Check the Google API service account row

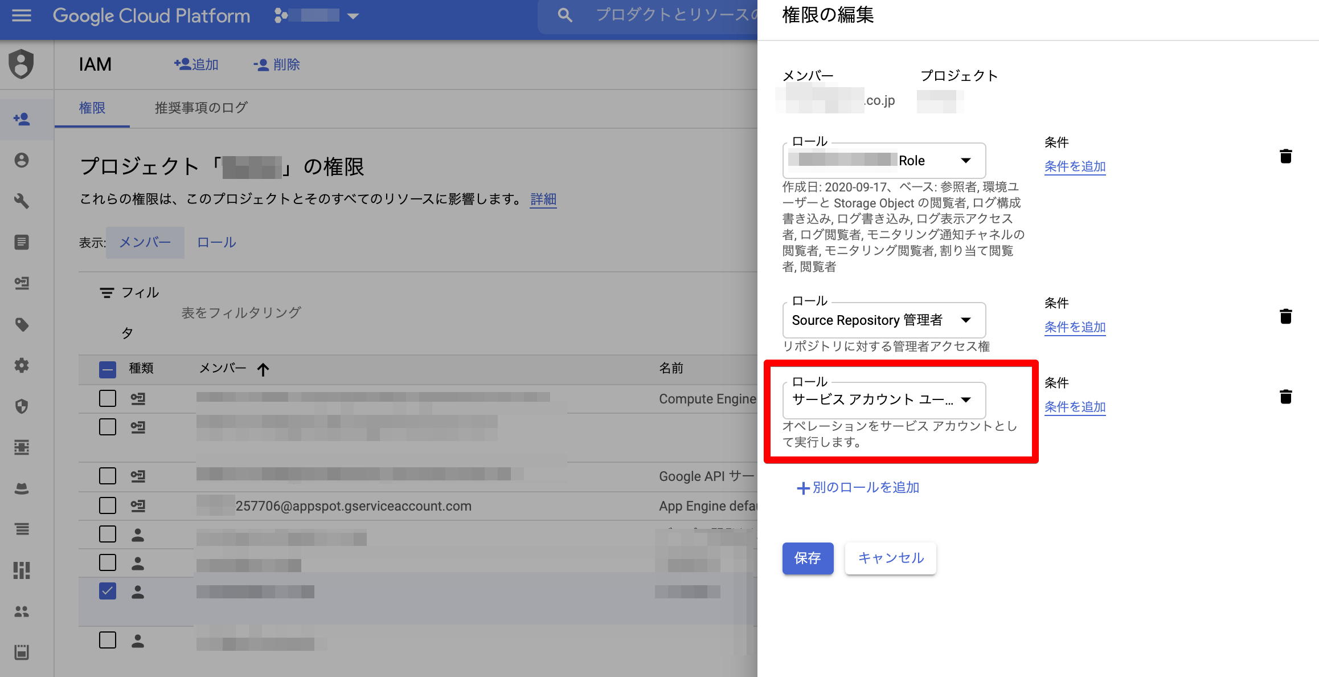[108, 476]
